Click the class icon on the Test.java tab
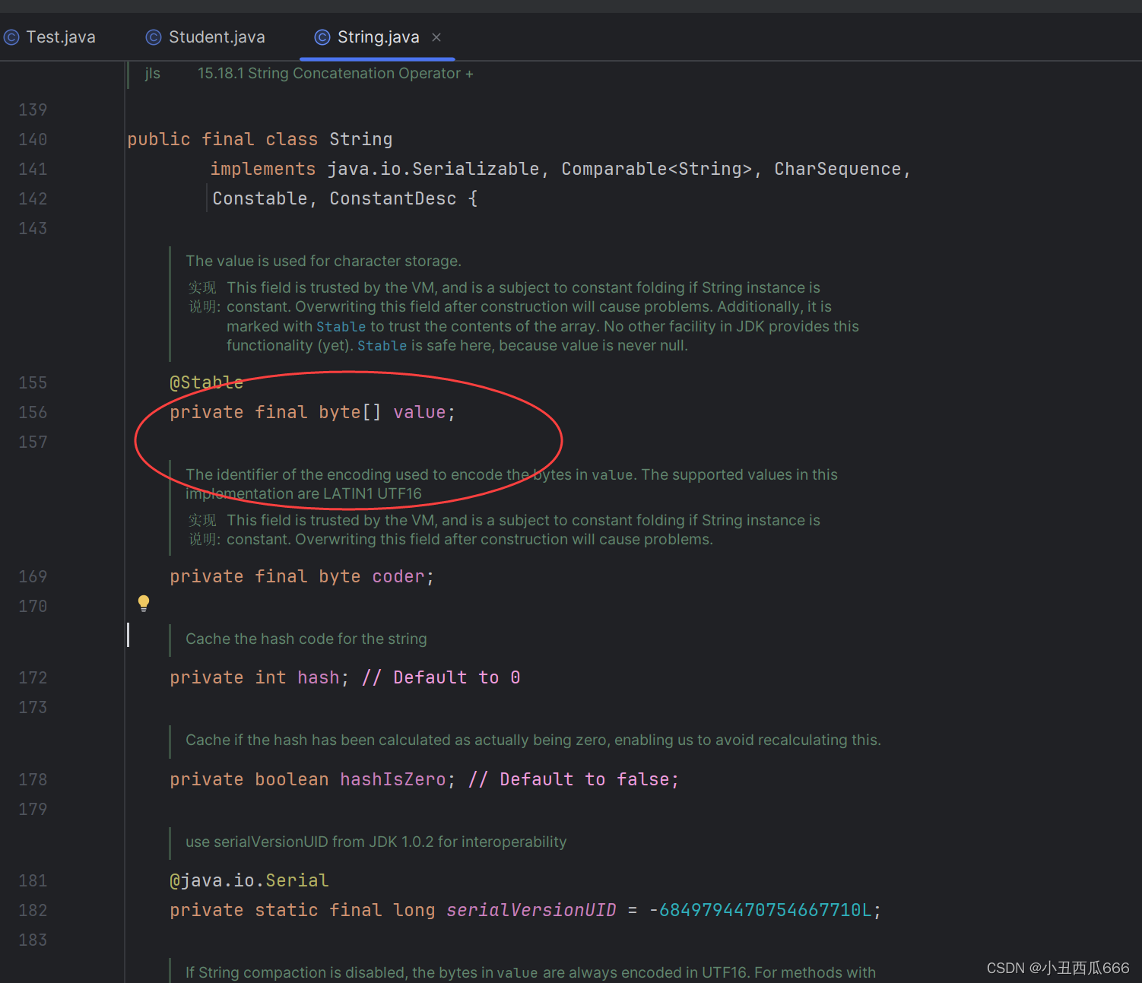This screenshot has height=983, width=1142. pyautogui.click(x=11, y=36)
